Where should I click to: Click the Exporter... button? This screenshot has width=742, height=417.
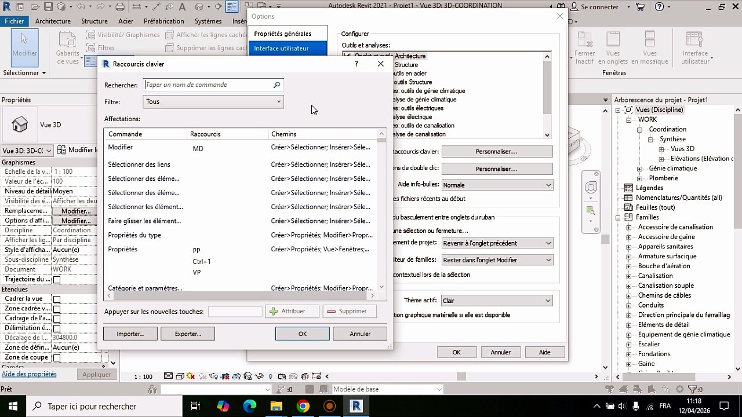pos(188,334)
